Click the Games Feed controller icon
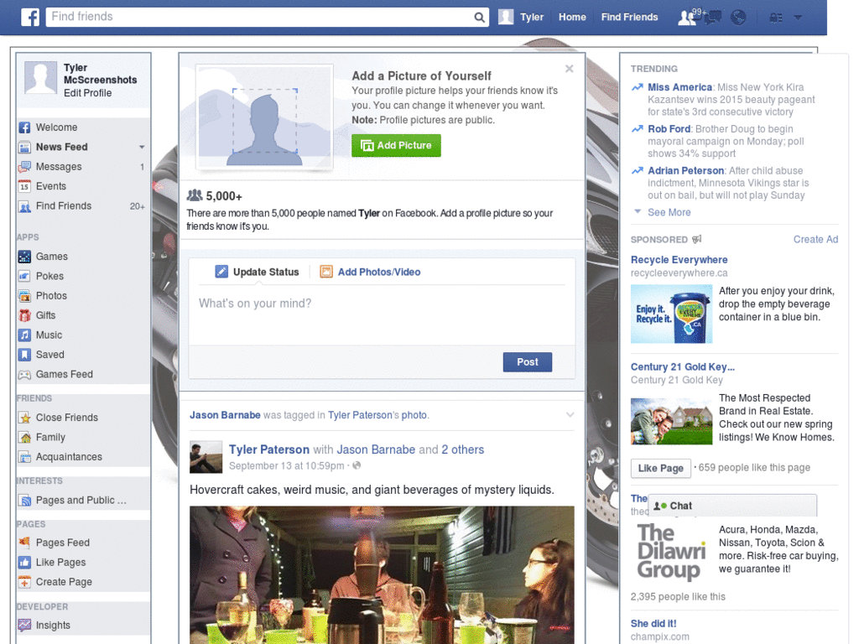Screen dimensions: 859x644 pyautogui.click(x=24, y=375)
